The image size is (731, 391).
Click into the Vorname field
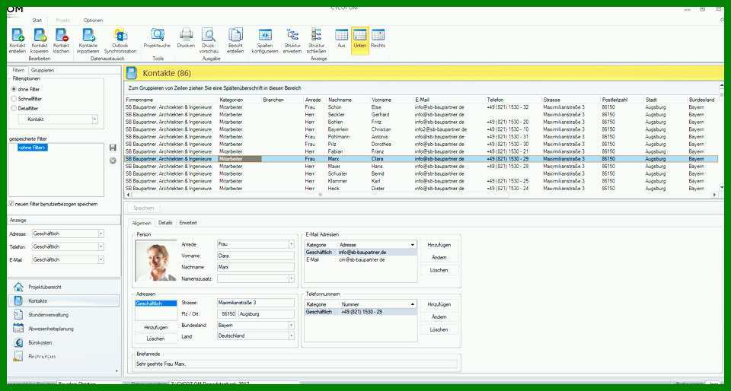pyautogui.click(x=256, y=256)
